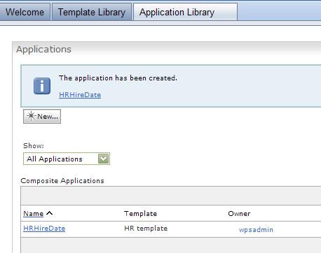This screenshot has width=321, height=253.
Task: Open the All Applications combo box
Action: [x=67, y=159]
